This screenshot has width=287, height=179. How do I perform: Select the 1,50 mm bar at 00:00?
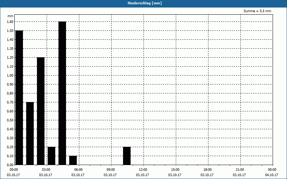point(19,98)
